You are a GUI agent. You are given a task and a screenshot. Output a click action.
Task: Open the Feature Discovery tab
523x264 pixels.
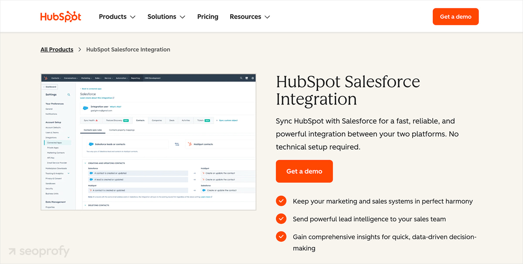click(x=117, y=120)
